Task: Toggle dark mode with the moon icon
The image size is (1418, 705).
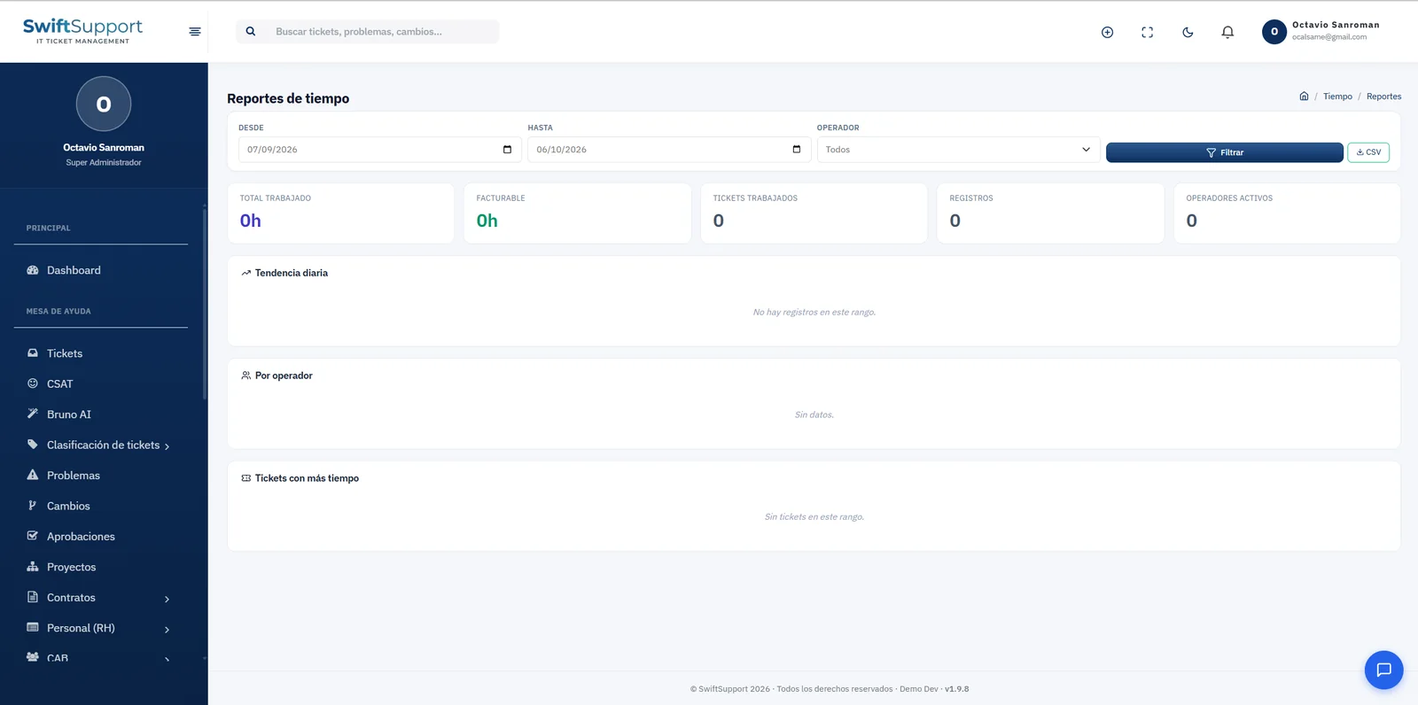Action: (x=1188, y=32)
